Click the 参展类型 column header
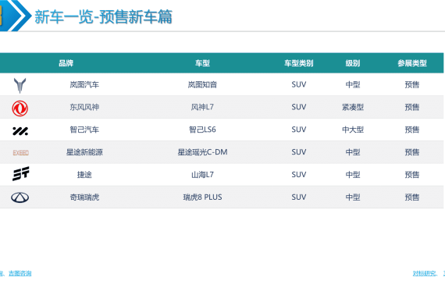 [412, 63]
